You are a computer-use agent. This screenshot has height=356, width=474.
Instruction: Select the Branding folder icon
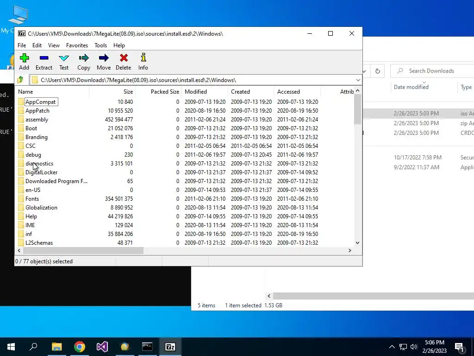coord(21,137)
